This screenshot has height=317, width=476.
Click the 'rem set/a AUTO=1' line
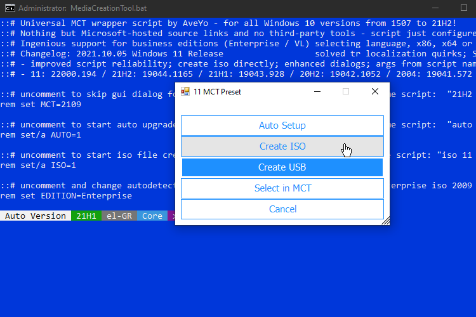(x=41, y=134)
